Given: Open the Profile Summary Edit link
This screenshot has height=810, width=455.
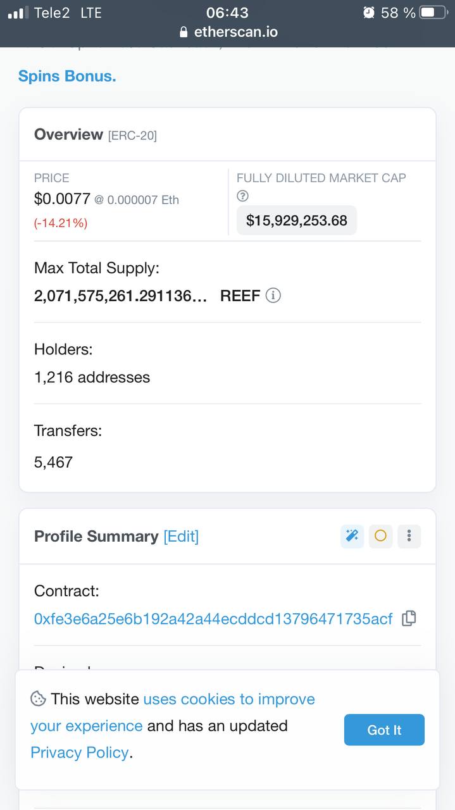Looking at the screenshot, I should coord(181,536).
